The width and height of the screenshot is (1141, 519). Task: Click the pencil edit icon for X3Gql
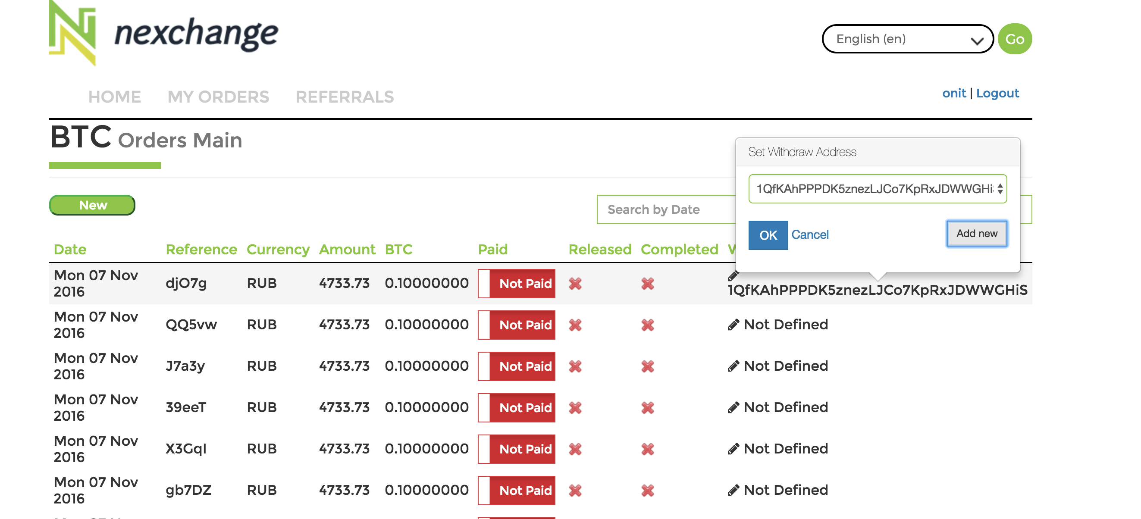click(x=733, y=449)
